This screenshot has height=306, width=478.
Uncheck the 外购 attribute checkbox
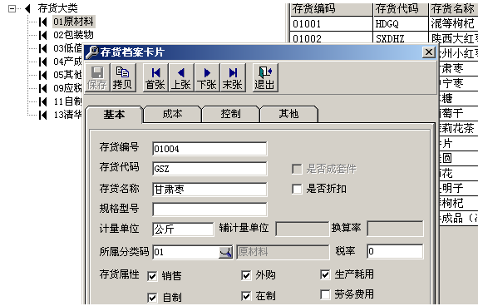[246, 275]
